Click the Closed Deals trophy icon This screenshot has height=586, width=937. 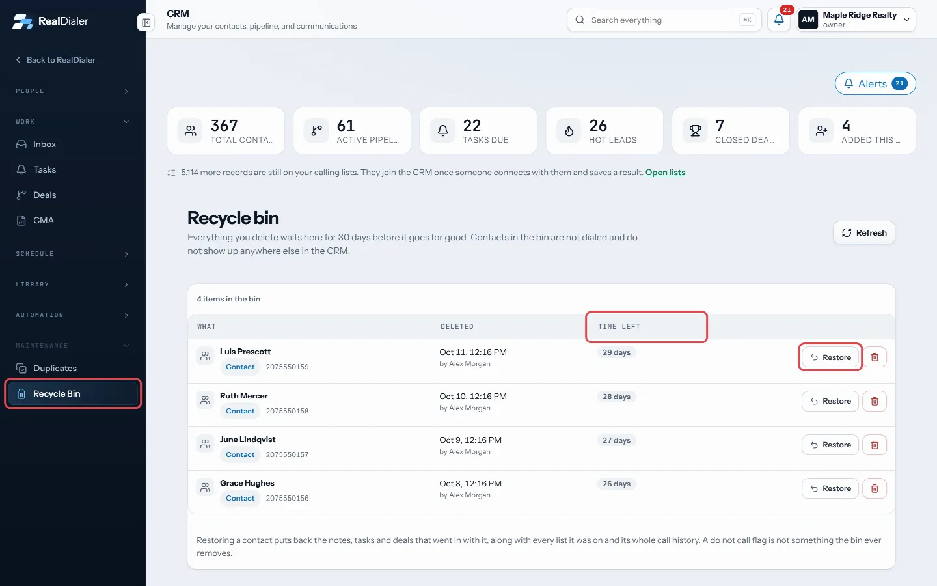695,131
